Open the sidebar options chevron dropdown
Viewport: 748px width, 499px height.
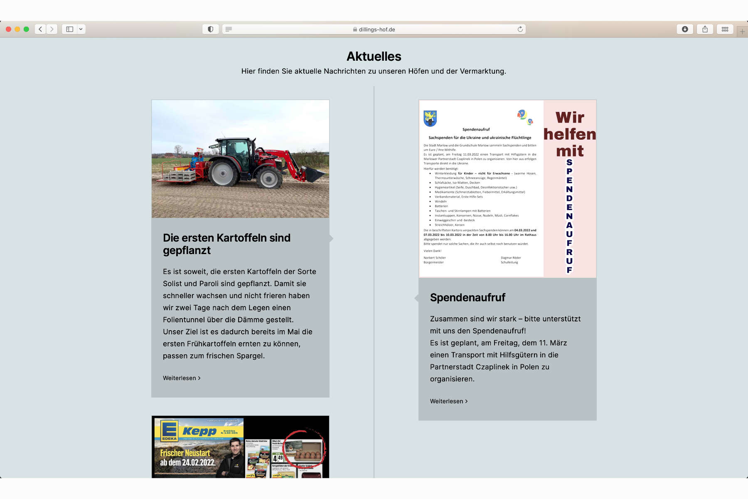tap(81, 29)
